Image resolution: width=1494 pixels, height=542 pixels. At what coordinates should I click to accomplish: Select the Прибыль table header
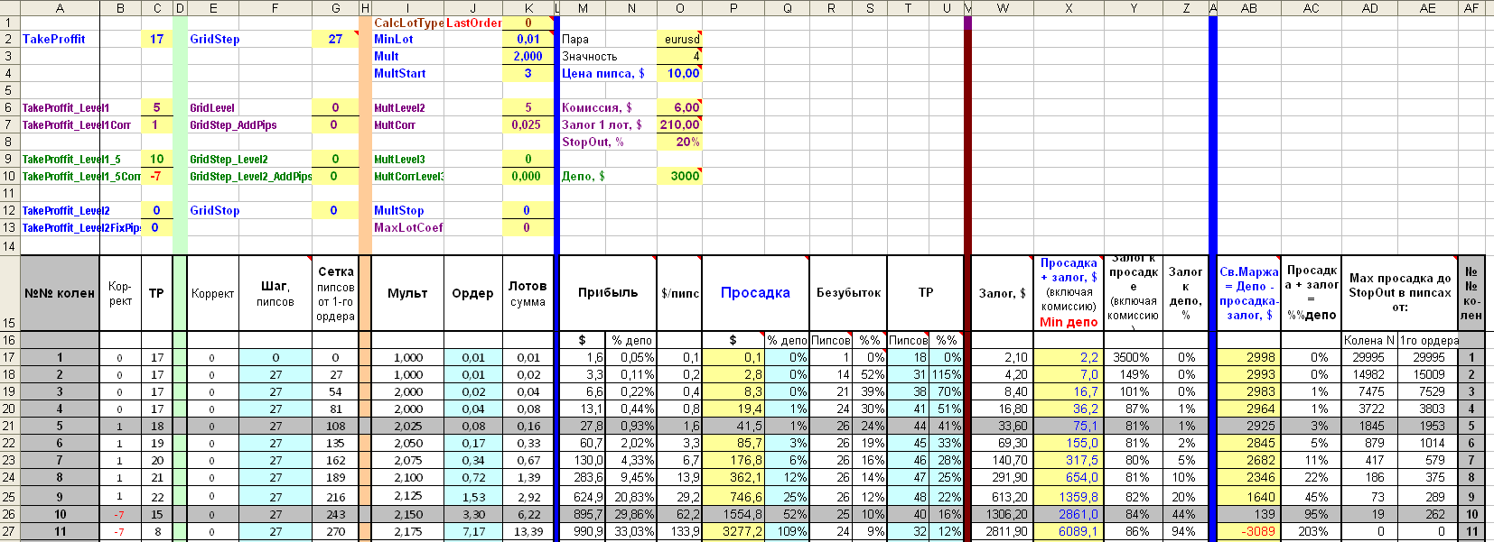click(x=608, y=293)
